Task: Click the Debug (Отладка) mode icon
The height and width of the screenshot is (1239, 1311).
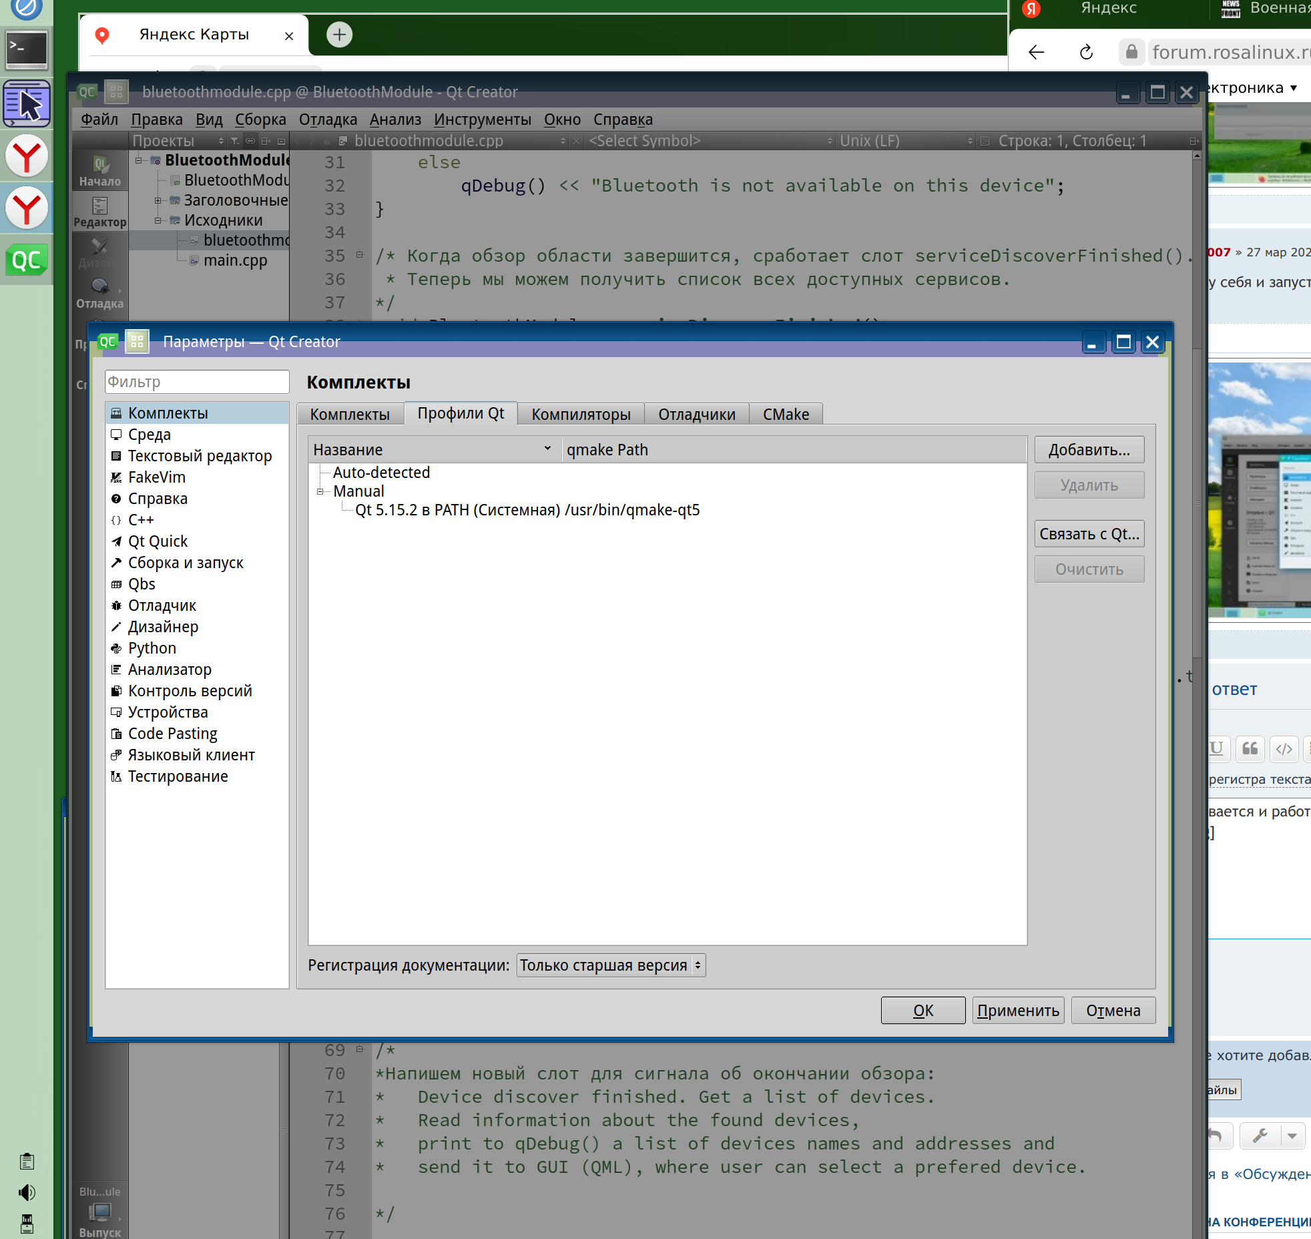Action: pos(99,292)
